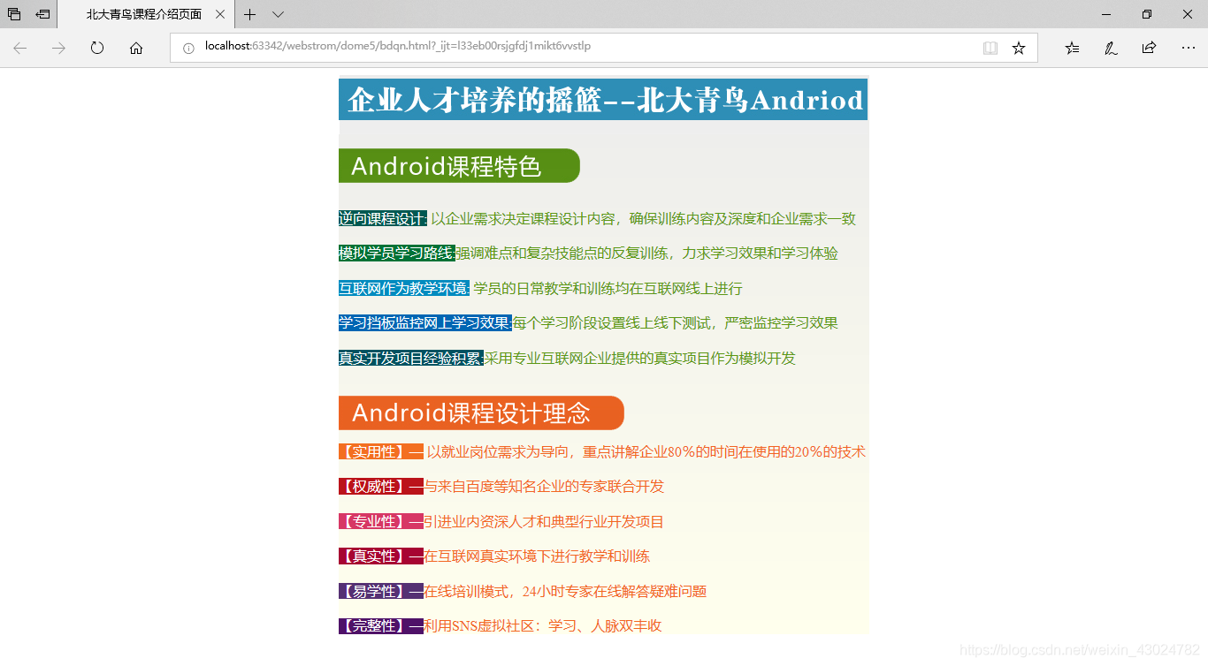Click the 互联网作为教学环境 label
The height and width of the screenshot is (666, 1208).
(x=403, y=288)
